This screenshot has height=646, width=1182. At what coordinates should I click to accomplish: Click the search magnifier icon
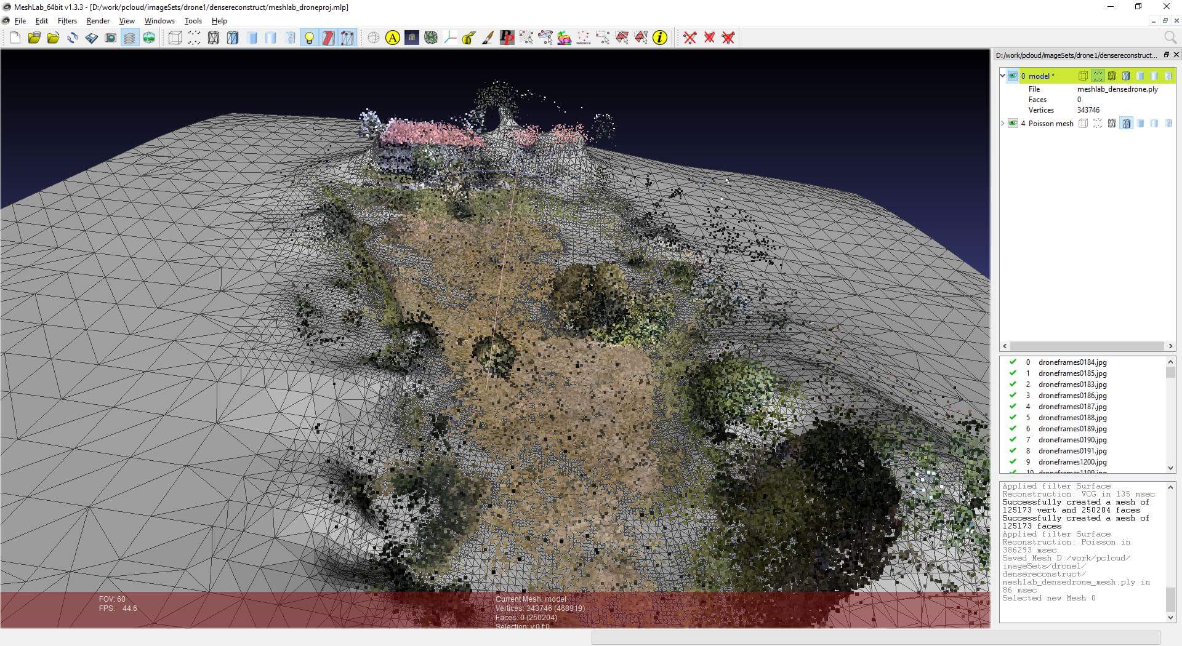1170,38
